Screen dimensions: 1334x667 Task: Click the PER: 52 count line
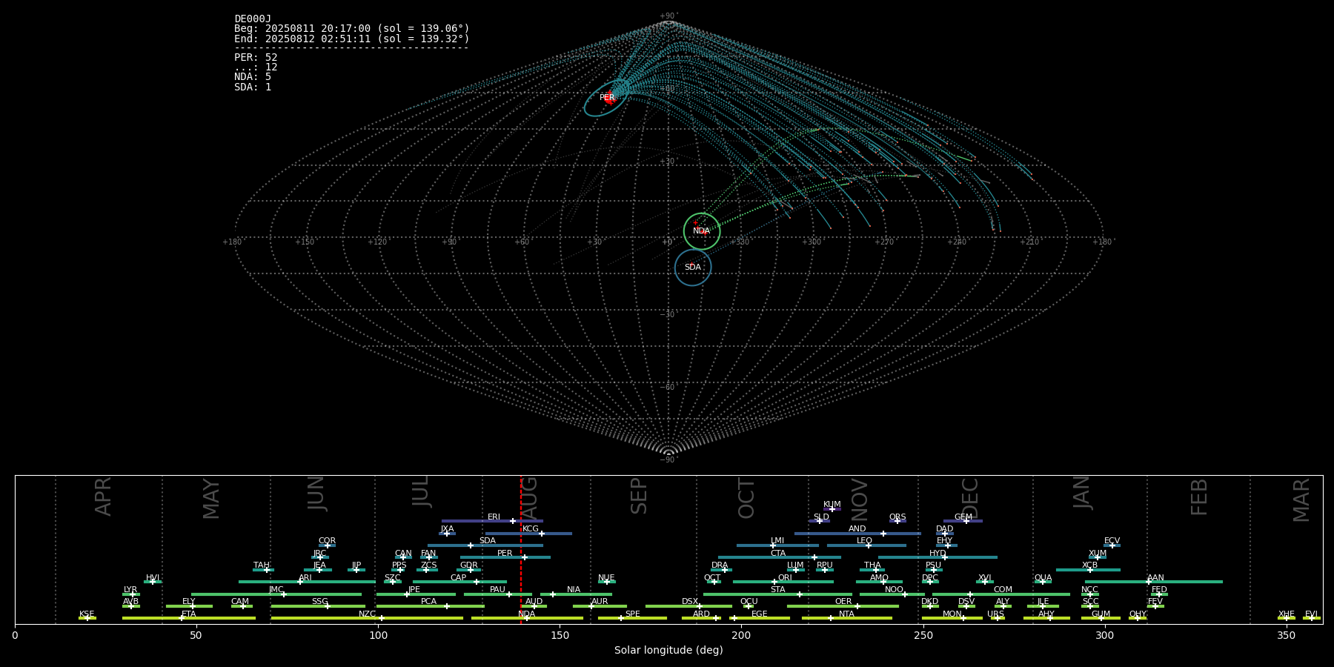point(256,57)
